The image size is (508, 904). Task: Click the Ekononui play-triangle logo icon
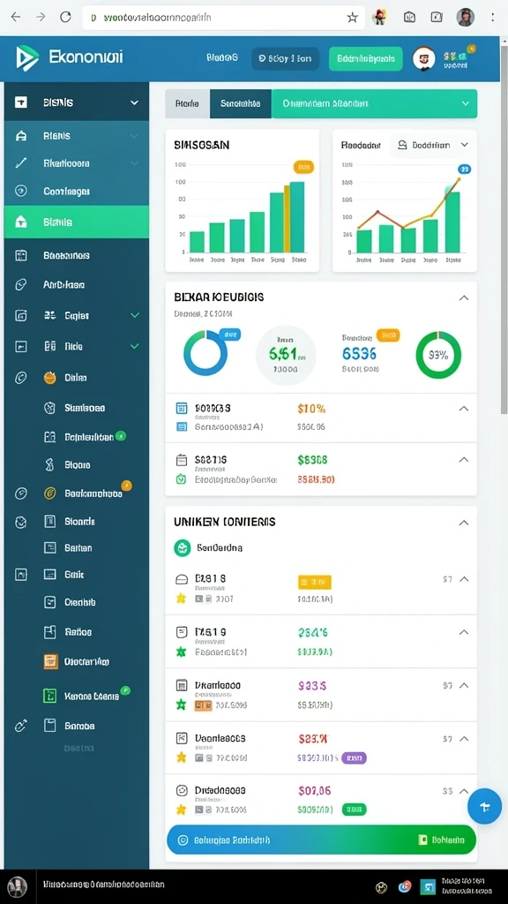click(x=27, y=57)
